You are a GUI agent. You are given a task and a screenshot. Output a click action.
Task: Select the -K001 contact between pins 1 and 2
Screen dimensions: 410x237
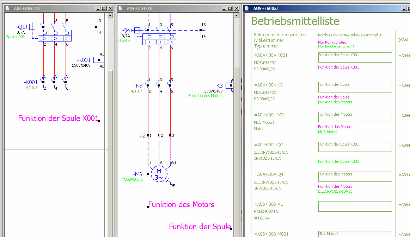pos(43,82)
